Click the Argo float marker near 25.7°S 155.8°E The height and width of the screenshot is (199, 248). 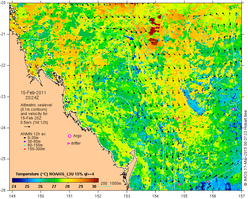click(208, 182)
